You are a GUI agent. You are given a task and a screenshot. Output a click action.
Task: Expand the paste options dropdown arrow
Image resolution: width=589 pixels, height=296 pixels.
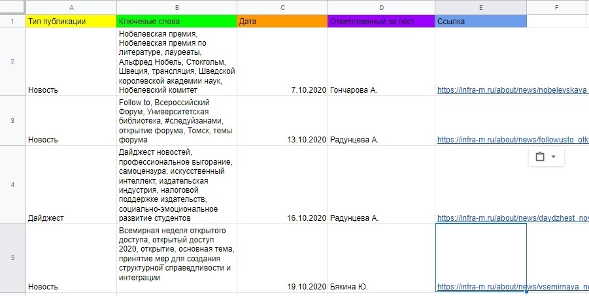553,157
